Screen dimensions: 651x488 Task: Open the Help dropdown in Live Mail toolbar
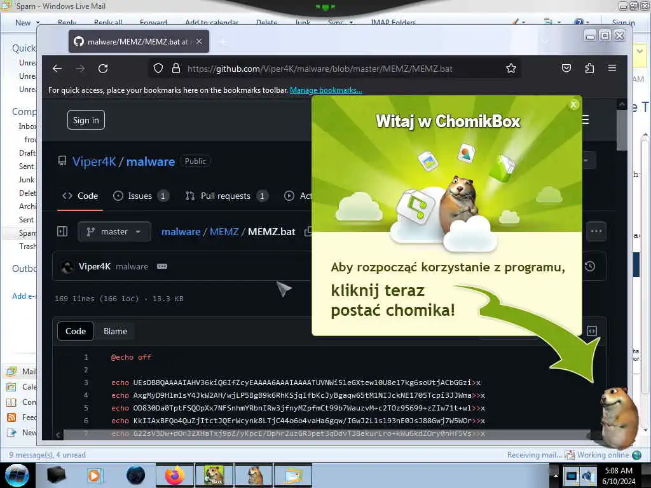coord(582,22)
